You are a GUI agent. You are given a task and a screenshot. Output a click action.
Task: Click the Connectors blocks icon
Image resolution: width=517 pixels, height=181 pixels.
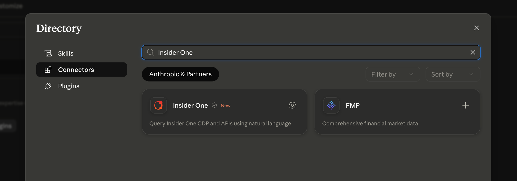(48, 70)
